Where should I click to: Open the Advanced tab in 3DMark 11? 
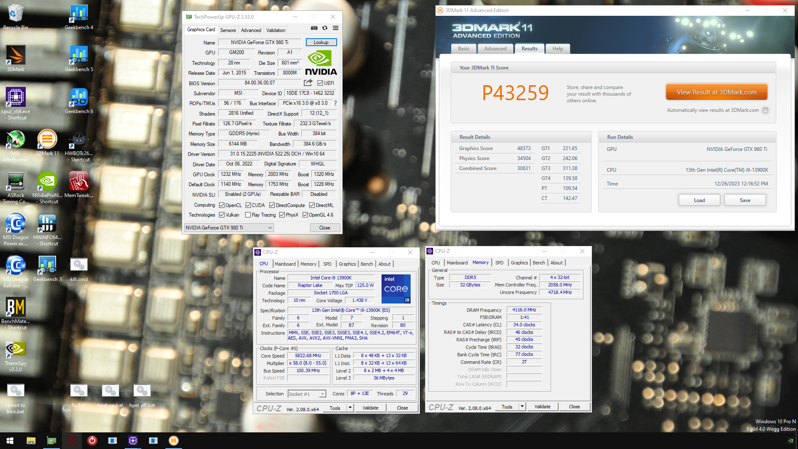[495, 49]
